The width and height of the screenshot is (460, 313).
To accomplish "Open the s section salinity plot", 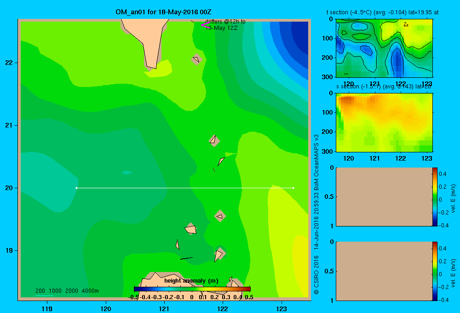I will point(384,122).
